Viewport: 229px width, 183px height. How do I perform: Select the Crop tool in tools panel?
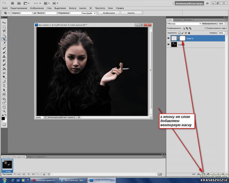point(4,39)
